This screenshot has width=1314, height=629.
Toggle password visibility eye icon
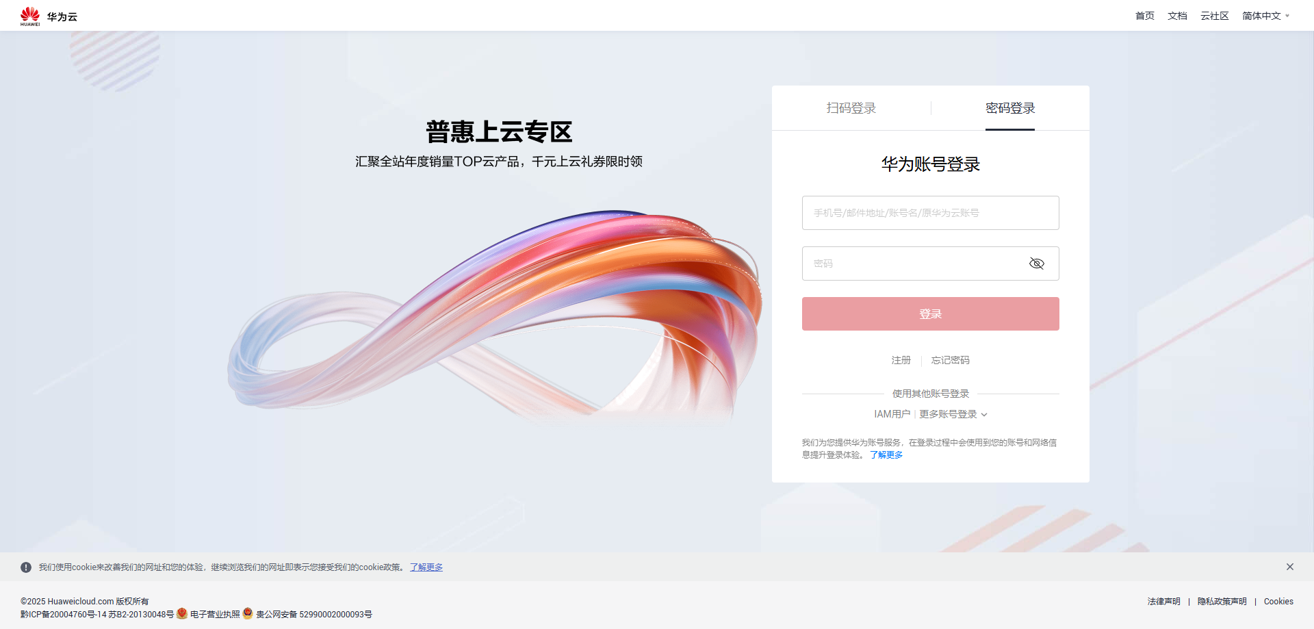1037,264
